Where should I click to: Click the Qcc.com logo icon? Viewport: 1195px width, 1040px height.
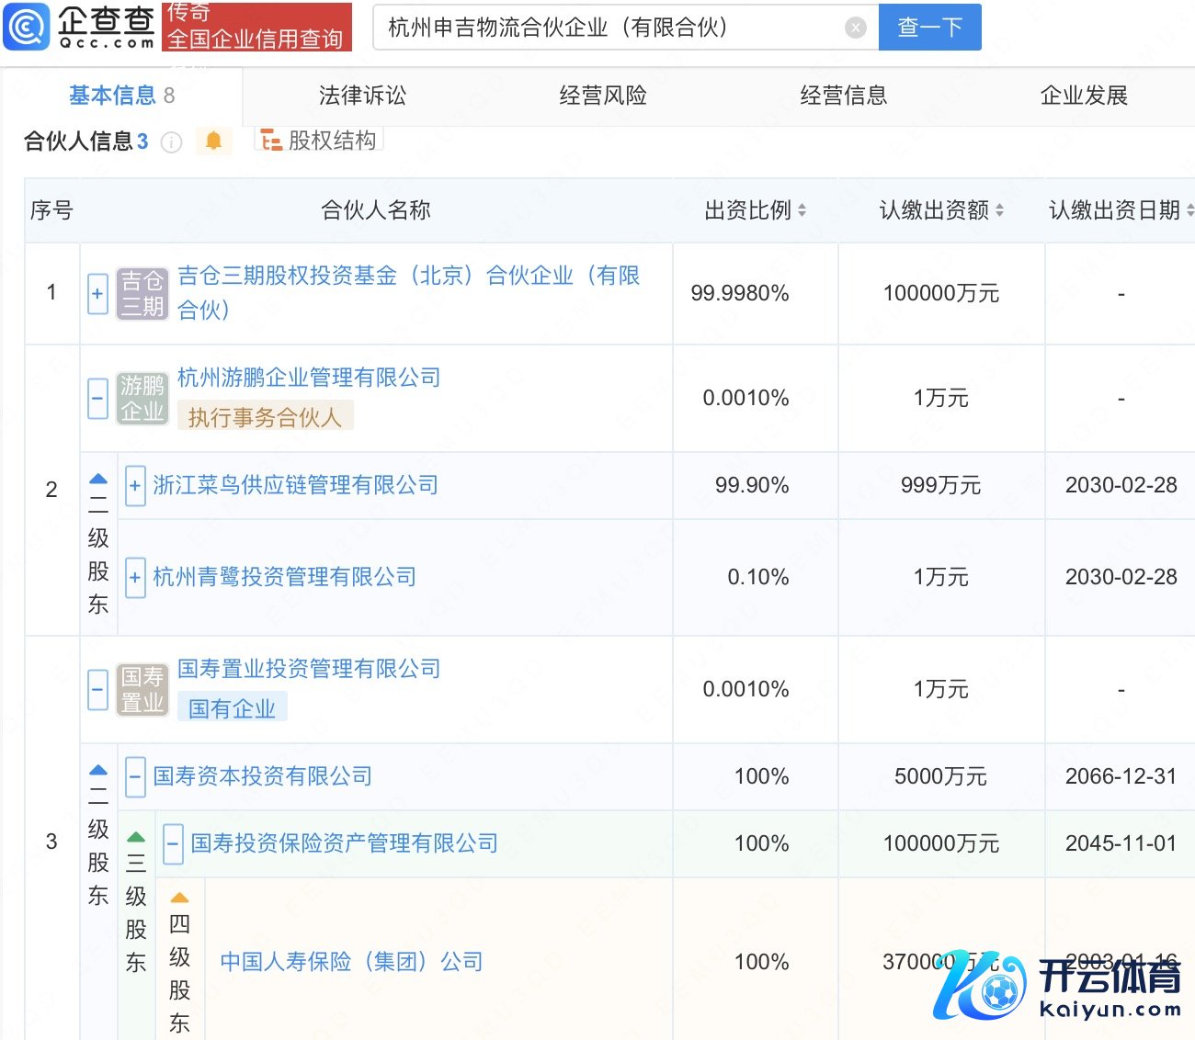(x=27, y=27)
